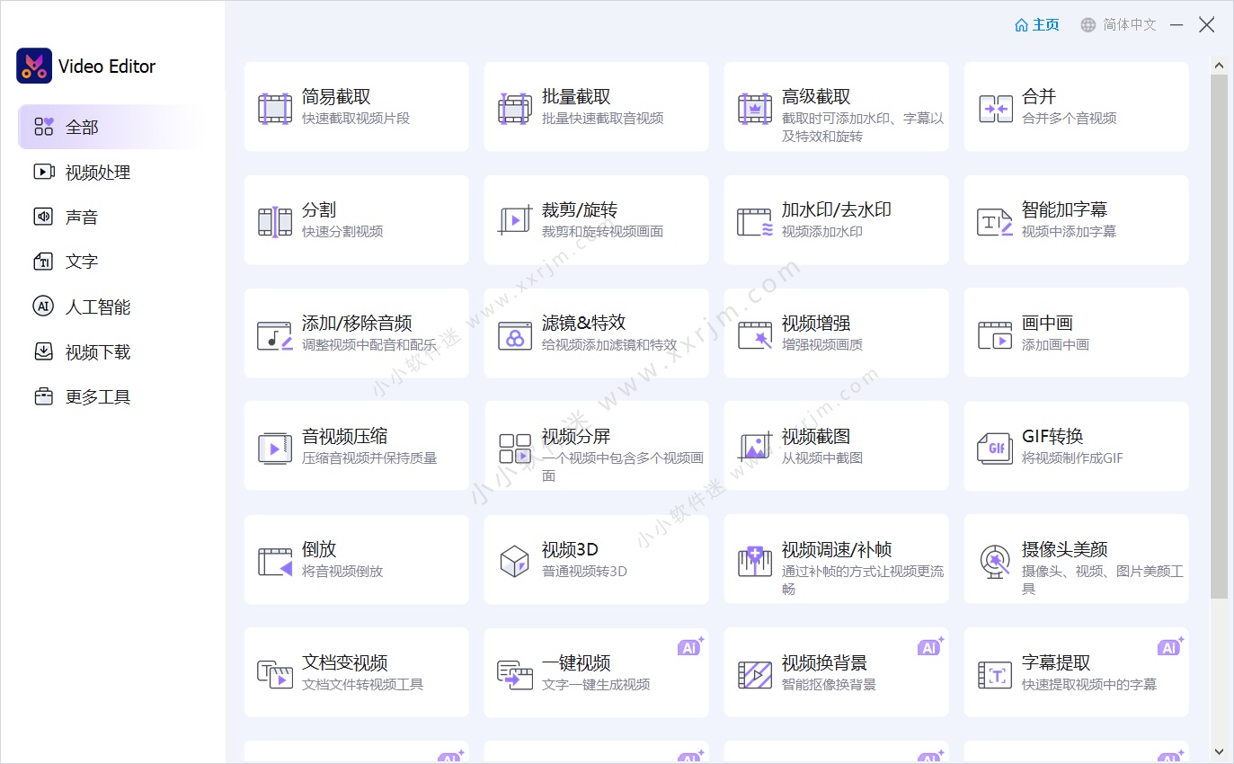Select the 人工智能 AI category
Viewport: 1234px width, 764px height.
(93, 306)
